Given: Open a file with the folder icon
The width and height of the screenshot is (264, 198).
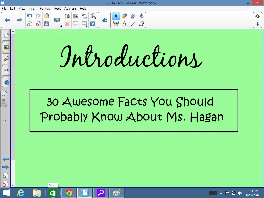Looking at the screenshot, I should [x=46, y=16].
